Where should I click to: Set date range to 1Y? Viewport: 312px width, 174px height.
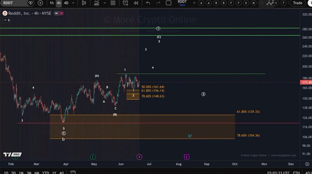pos(54,173)
